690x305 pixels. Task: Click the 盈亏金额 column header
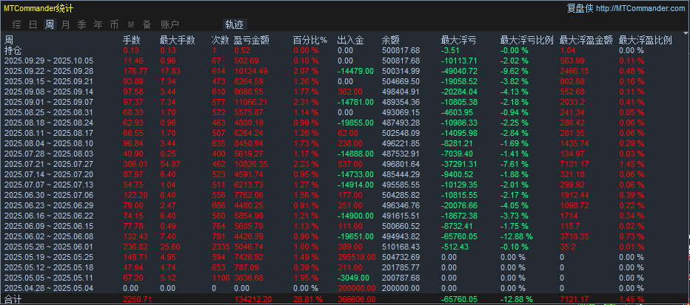[252, 40]
